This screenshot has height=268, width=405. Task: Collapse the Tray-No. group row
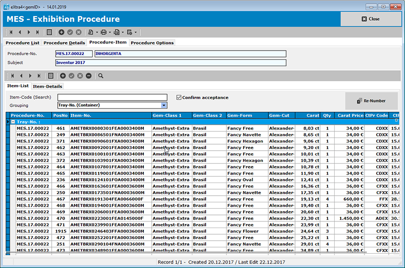[13, 122]
